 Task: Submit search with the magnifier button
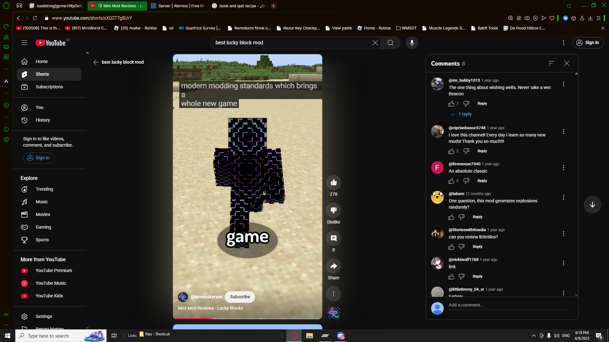click(x=390, y=43)
